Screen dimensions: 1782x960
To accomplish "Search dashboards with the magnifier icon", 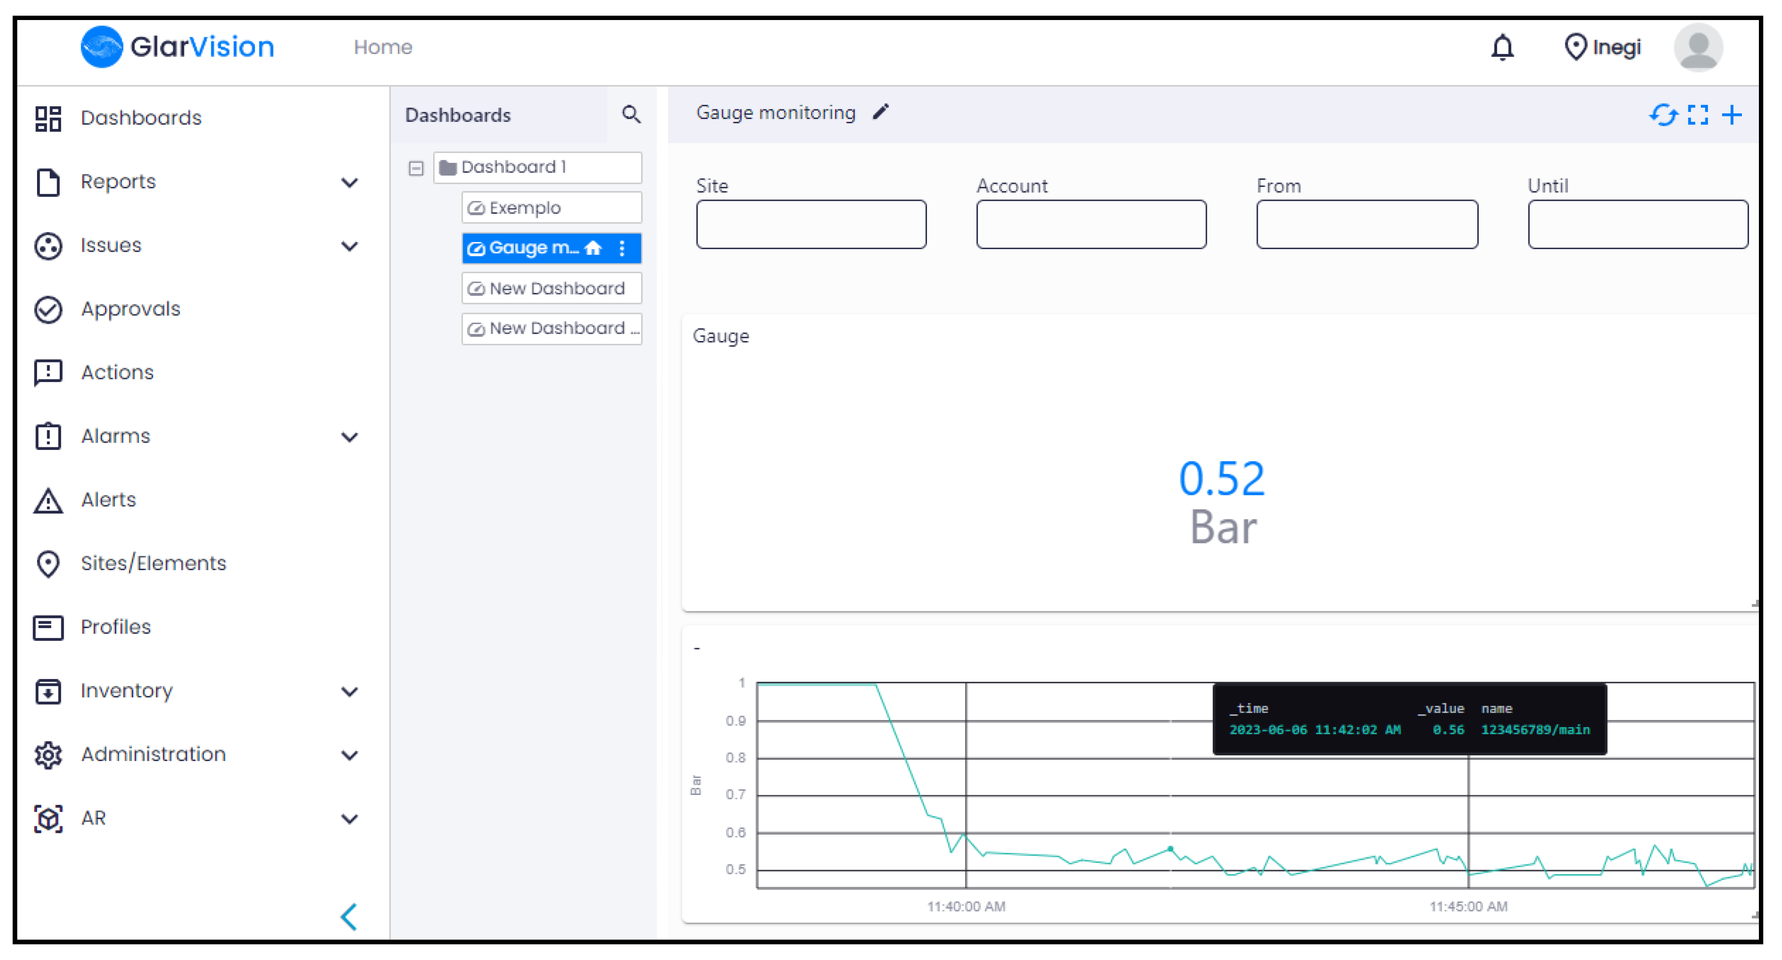I will (x=631, y=114).
